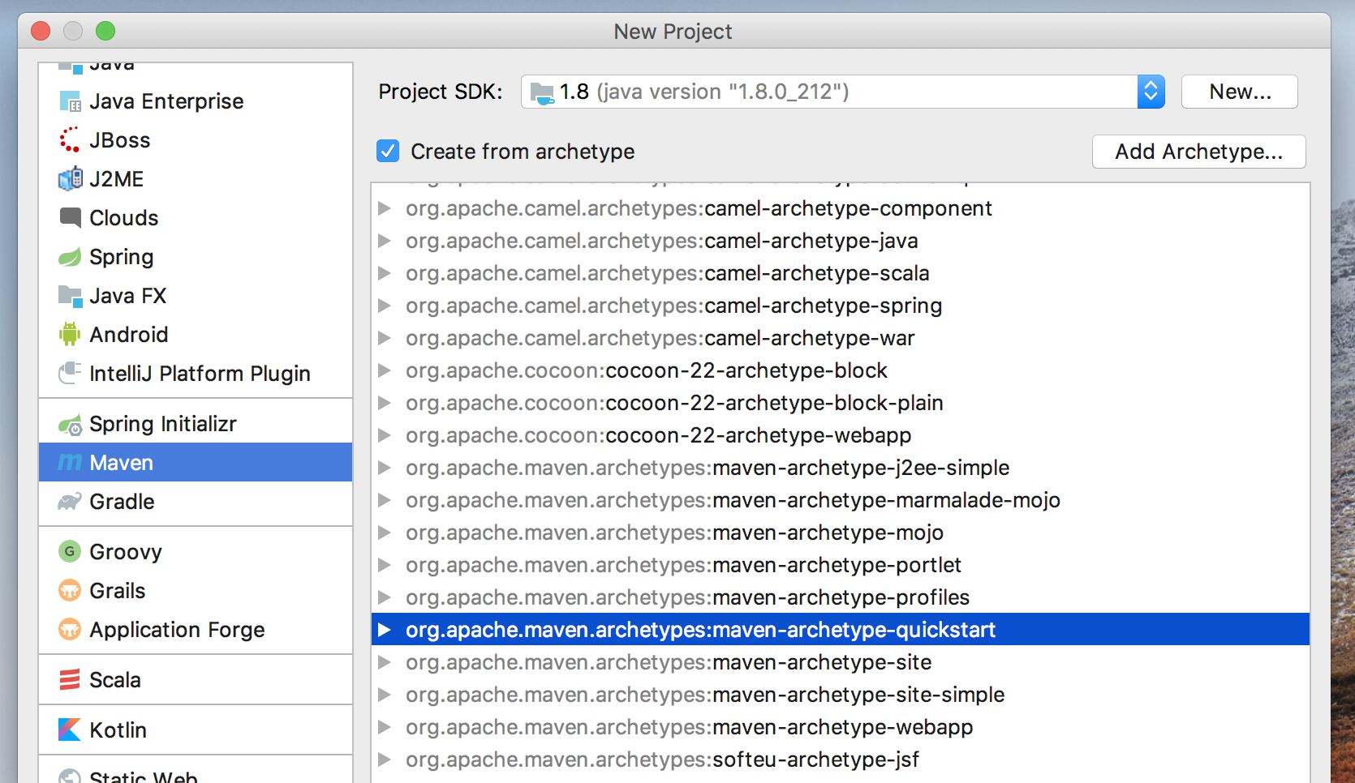The width and height of the screenshot is (1355, 783).
Task: Open the Project SDK dropdown arrows
Action: [1151, 92]
